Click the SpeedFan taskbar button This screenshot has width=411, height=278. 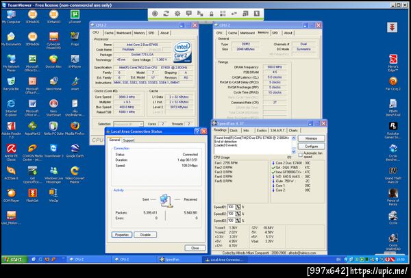coord(179,260)
